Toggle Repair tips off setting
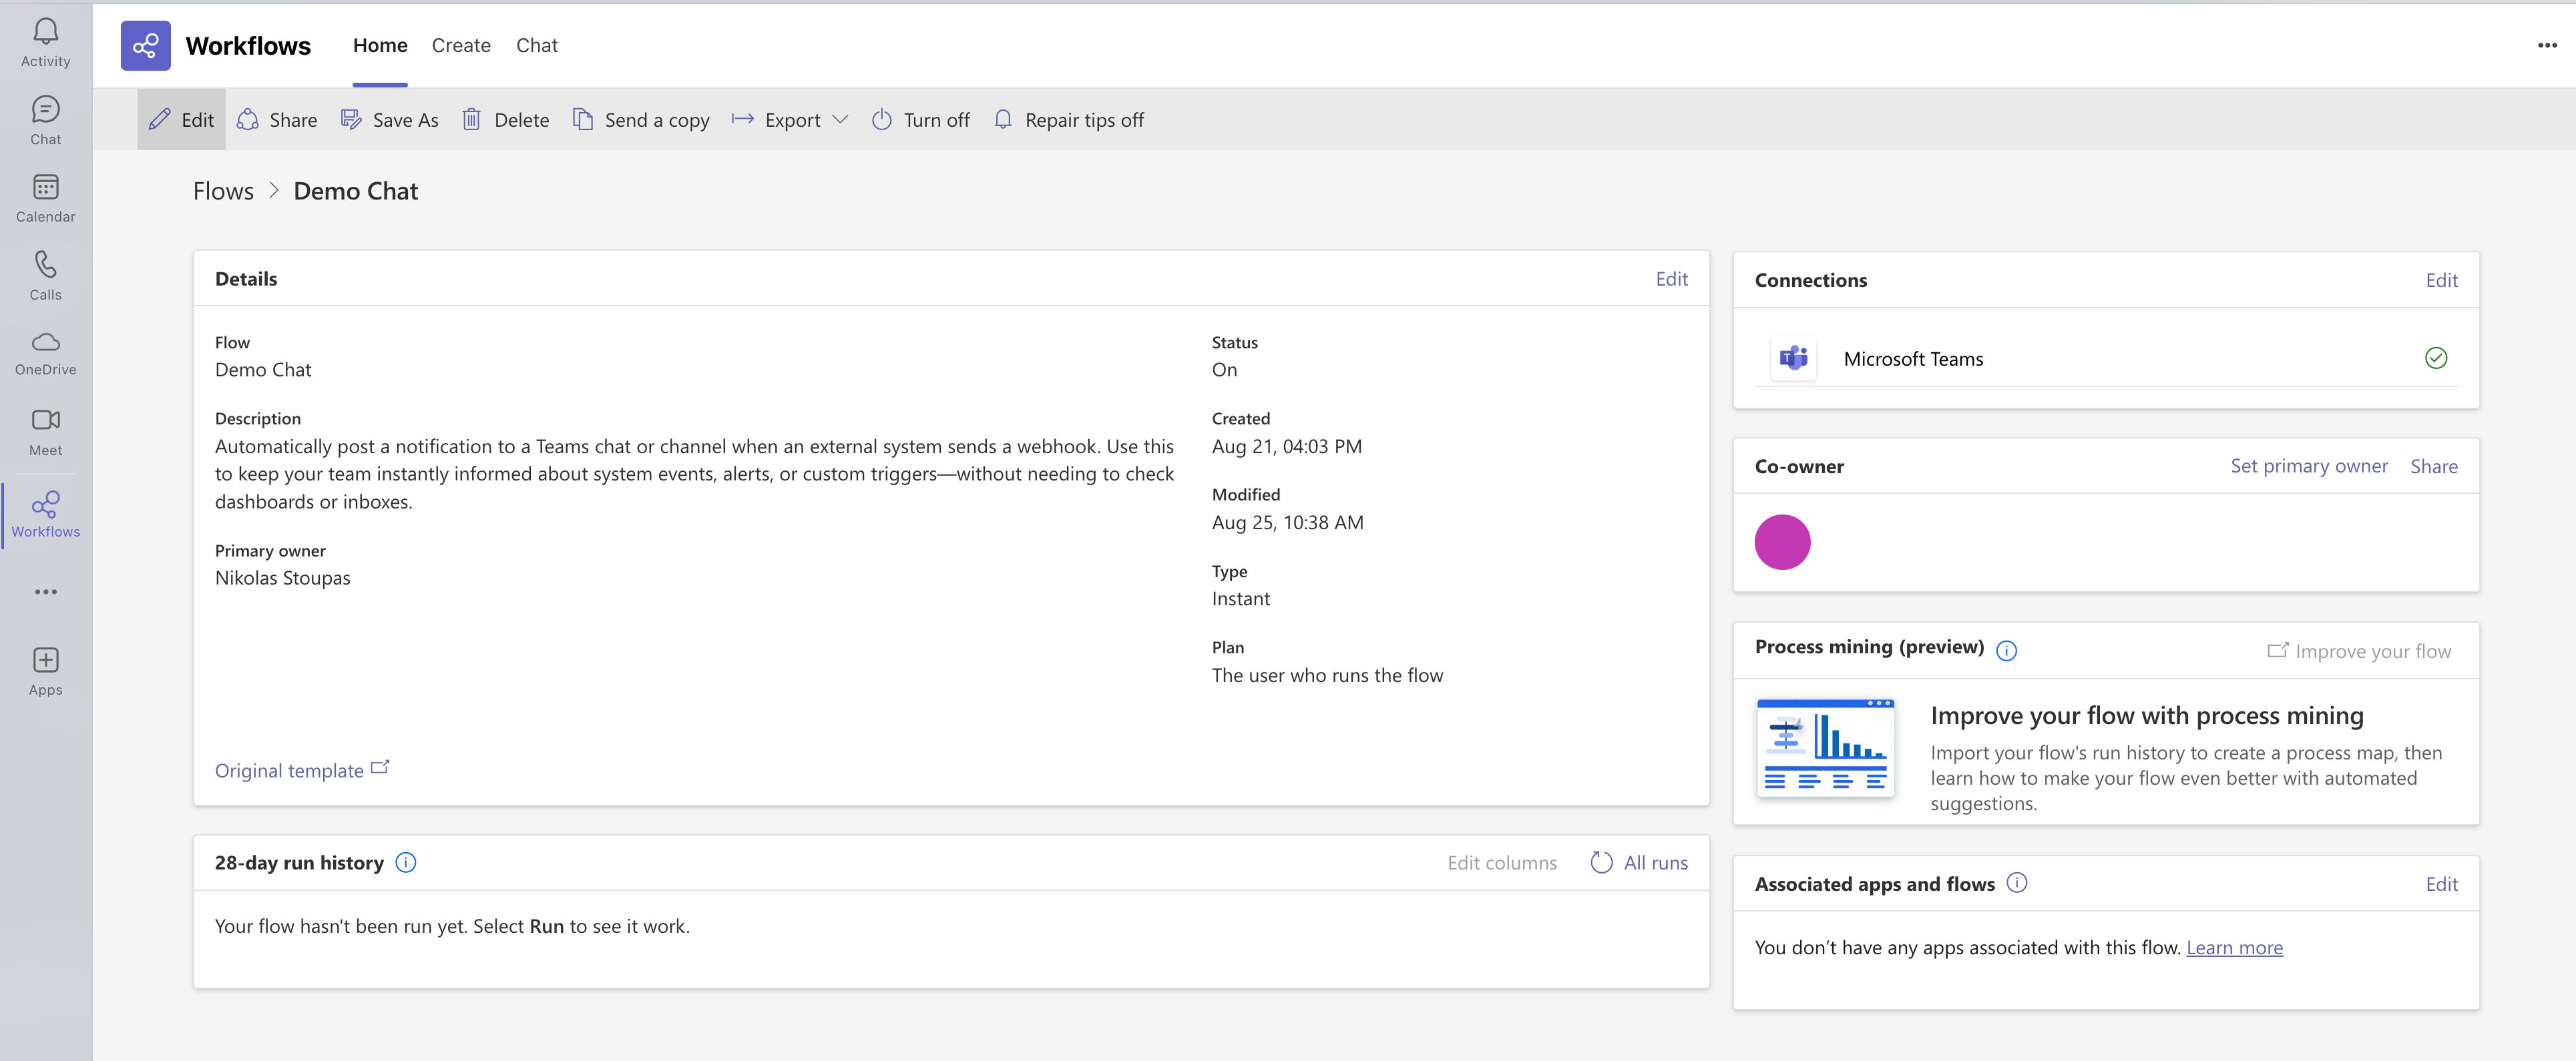Screen dimensions: 2576x1061 point(1068,120)
